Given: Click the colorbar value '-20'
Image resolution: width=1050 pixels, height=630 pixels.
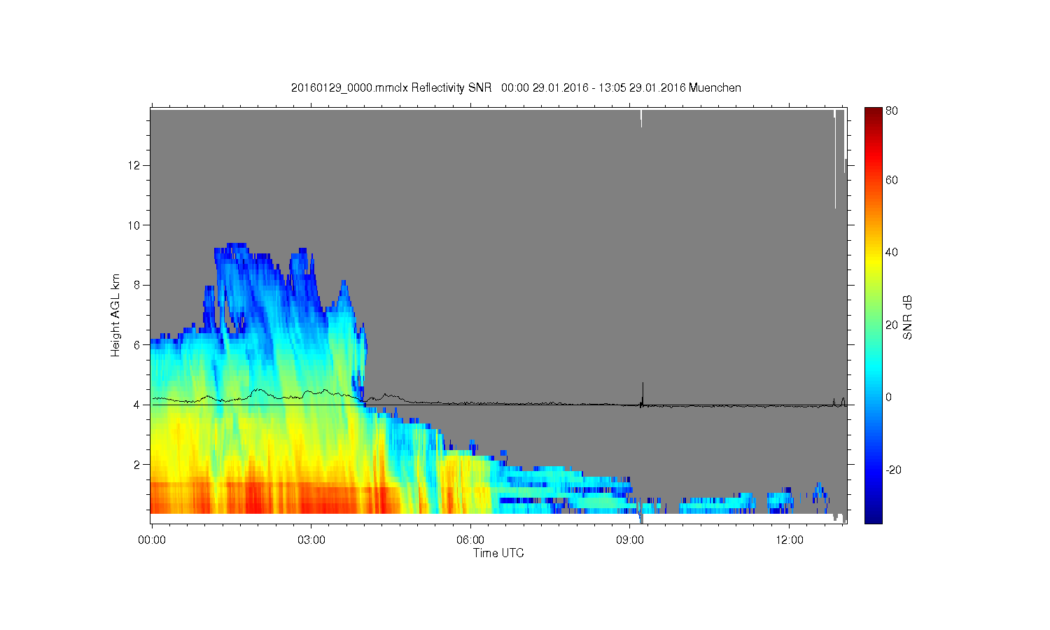Looking at the screenshot, I should click(x=893, y=470).
